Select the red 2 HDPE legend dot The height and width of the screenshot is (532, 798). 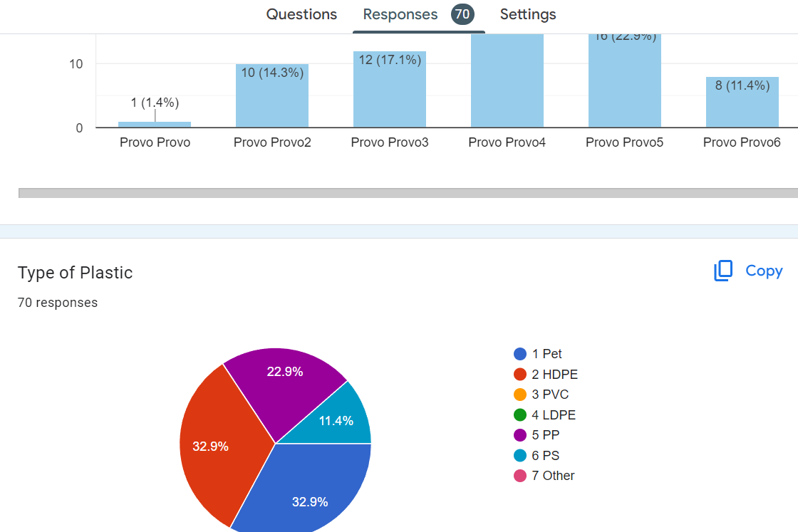[x=520, y=375]
